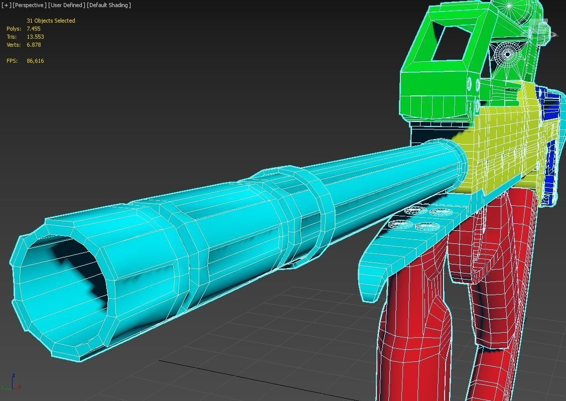Click the FPS value 86,616
566x401 pixels.
click(35, 61)
